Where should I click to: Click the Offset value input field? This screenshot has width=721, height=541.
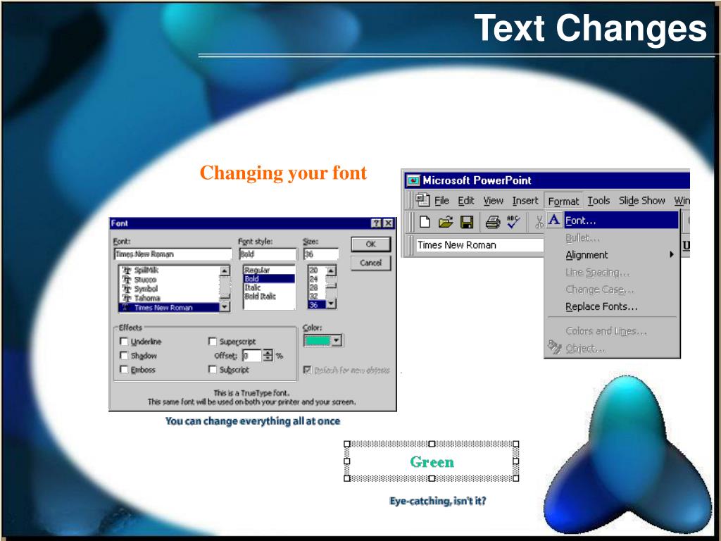coord(251,356)
